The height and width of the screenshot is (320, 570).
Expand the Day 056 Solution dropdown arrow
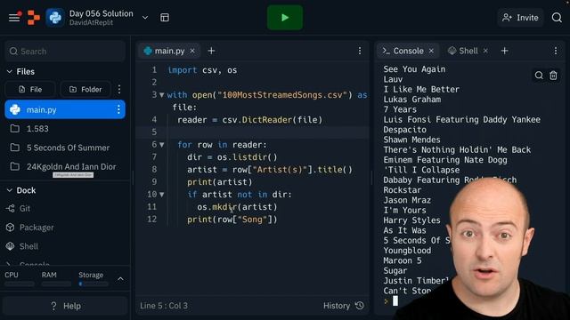pyautogui.click(x=145, y=18)
